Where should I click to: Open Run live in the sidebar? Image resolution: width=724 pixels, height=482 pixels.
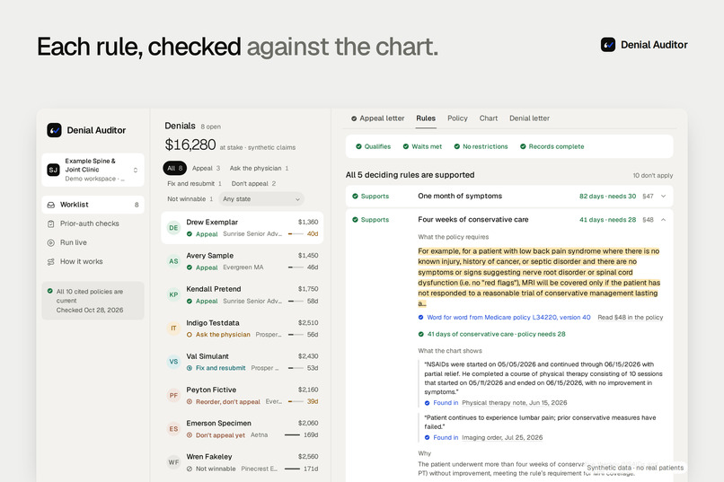pyautogui.click(x=93, y=242)
